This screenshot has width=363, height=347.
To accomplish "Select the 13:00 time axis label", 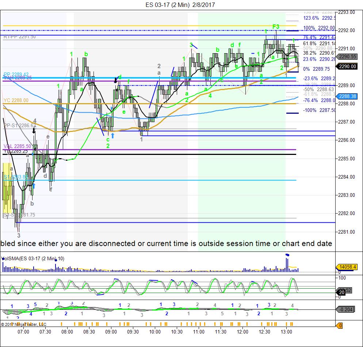I will [286, 332].
